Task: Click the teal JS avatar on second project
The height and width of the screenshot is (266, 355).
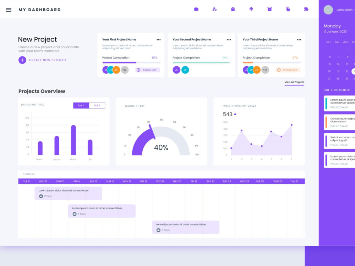Action: pyautogui.click(x=185, y=70)
